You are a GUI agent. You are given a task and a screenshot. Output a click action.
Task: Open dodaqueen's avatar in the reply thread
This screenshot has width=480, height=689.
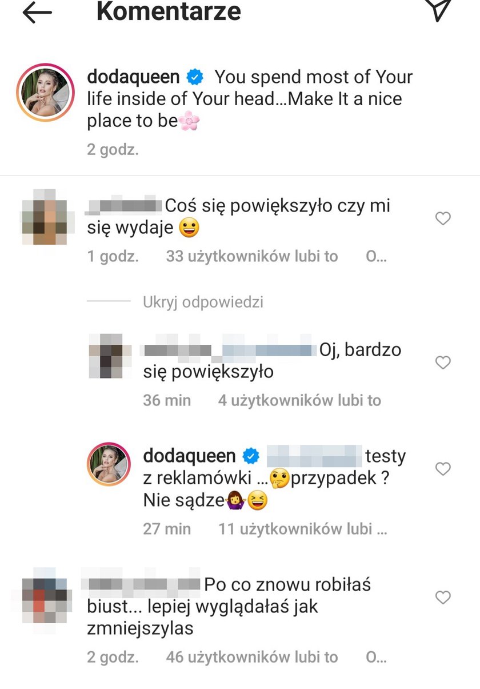109,464
